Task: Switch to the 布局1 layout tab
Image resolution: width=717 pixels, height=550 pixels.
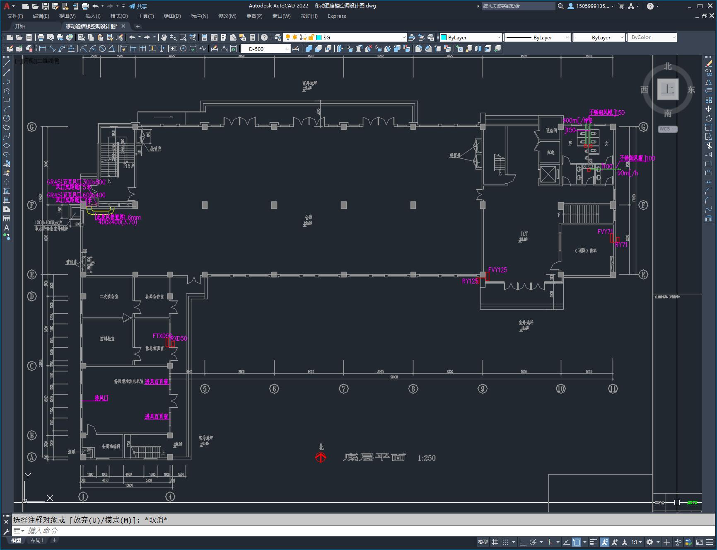Action: (x=36, y=540)
